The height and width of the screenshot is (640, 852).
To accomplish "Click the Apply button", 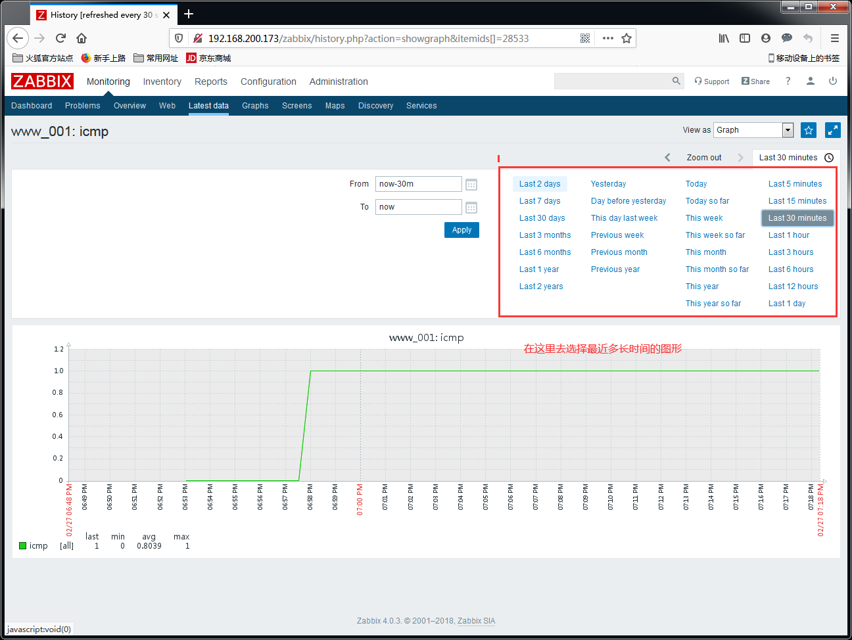I will (461, 230).
